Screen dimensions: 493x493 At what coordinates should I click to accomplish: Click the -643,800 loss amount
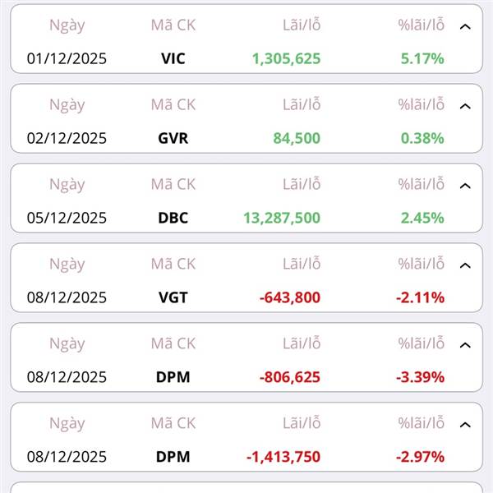[289, 297]
